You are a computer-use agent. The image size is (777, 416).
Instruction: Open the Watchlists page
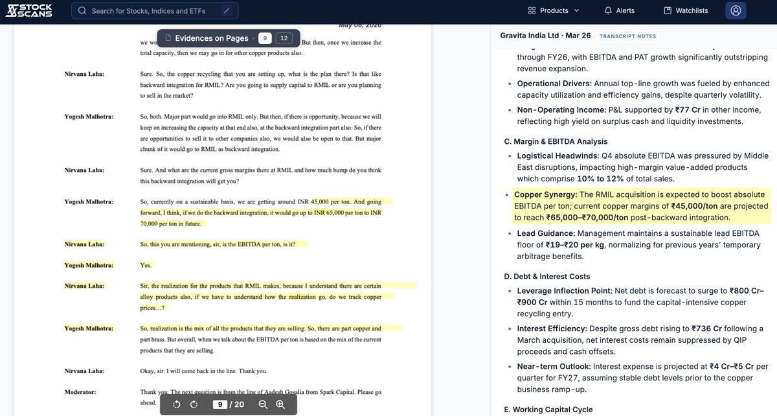(x=686, y=10)
